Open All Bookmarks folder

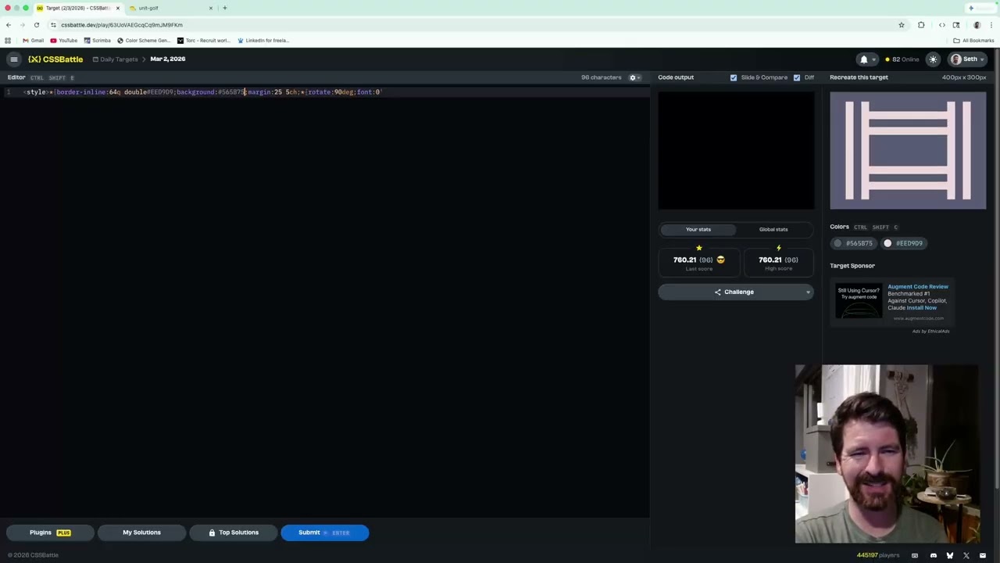coord(973,41)
